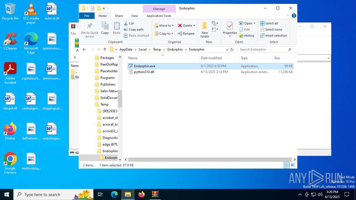This screenshot has height=200, width=356.
Task: Click the Properties icon with checkmark
Action: tap(230, 26)
